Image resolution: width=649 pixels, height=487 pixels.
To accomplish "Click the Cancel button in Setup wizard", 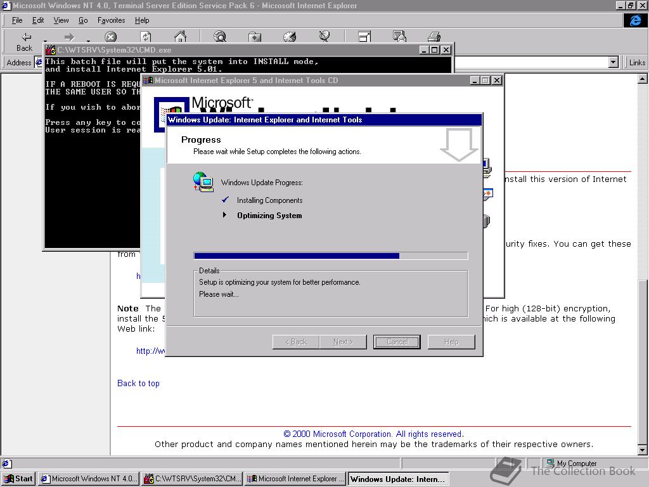I will click(x=397, y=342).
